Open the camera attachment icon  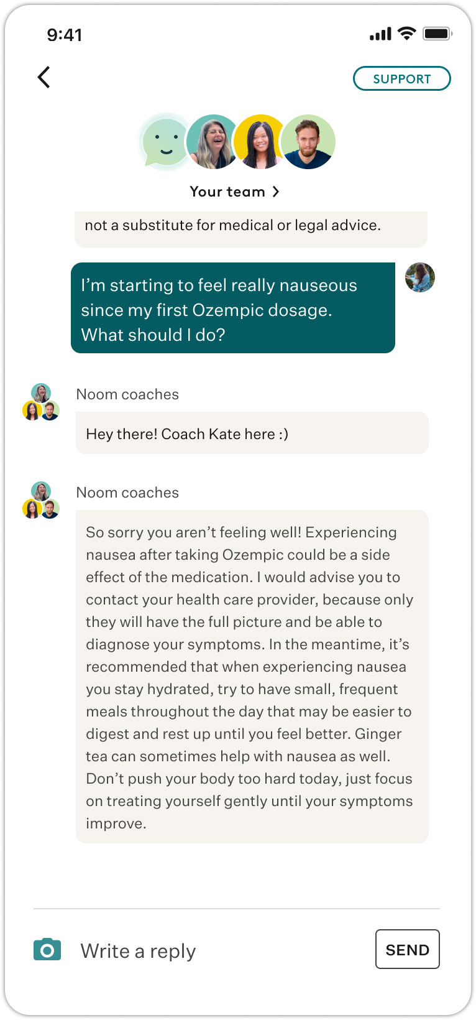tap(47, 950)
